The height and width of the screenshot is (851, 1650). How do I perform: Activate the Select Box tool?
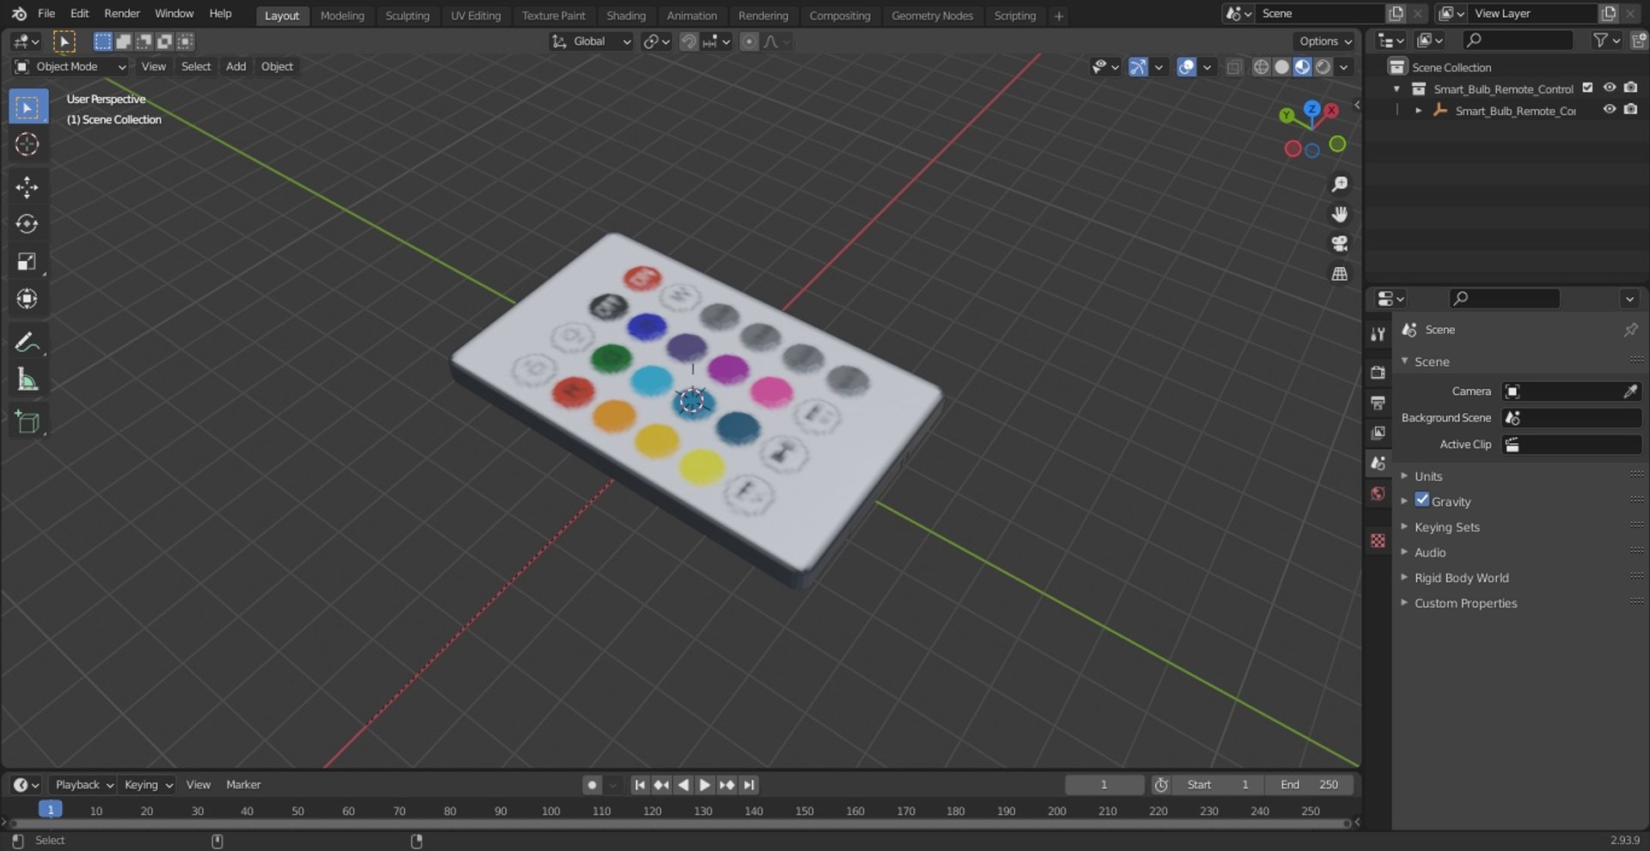coord(27,107)
